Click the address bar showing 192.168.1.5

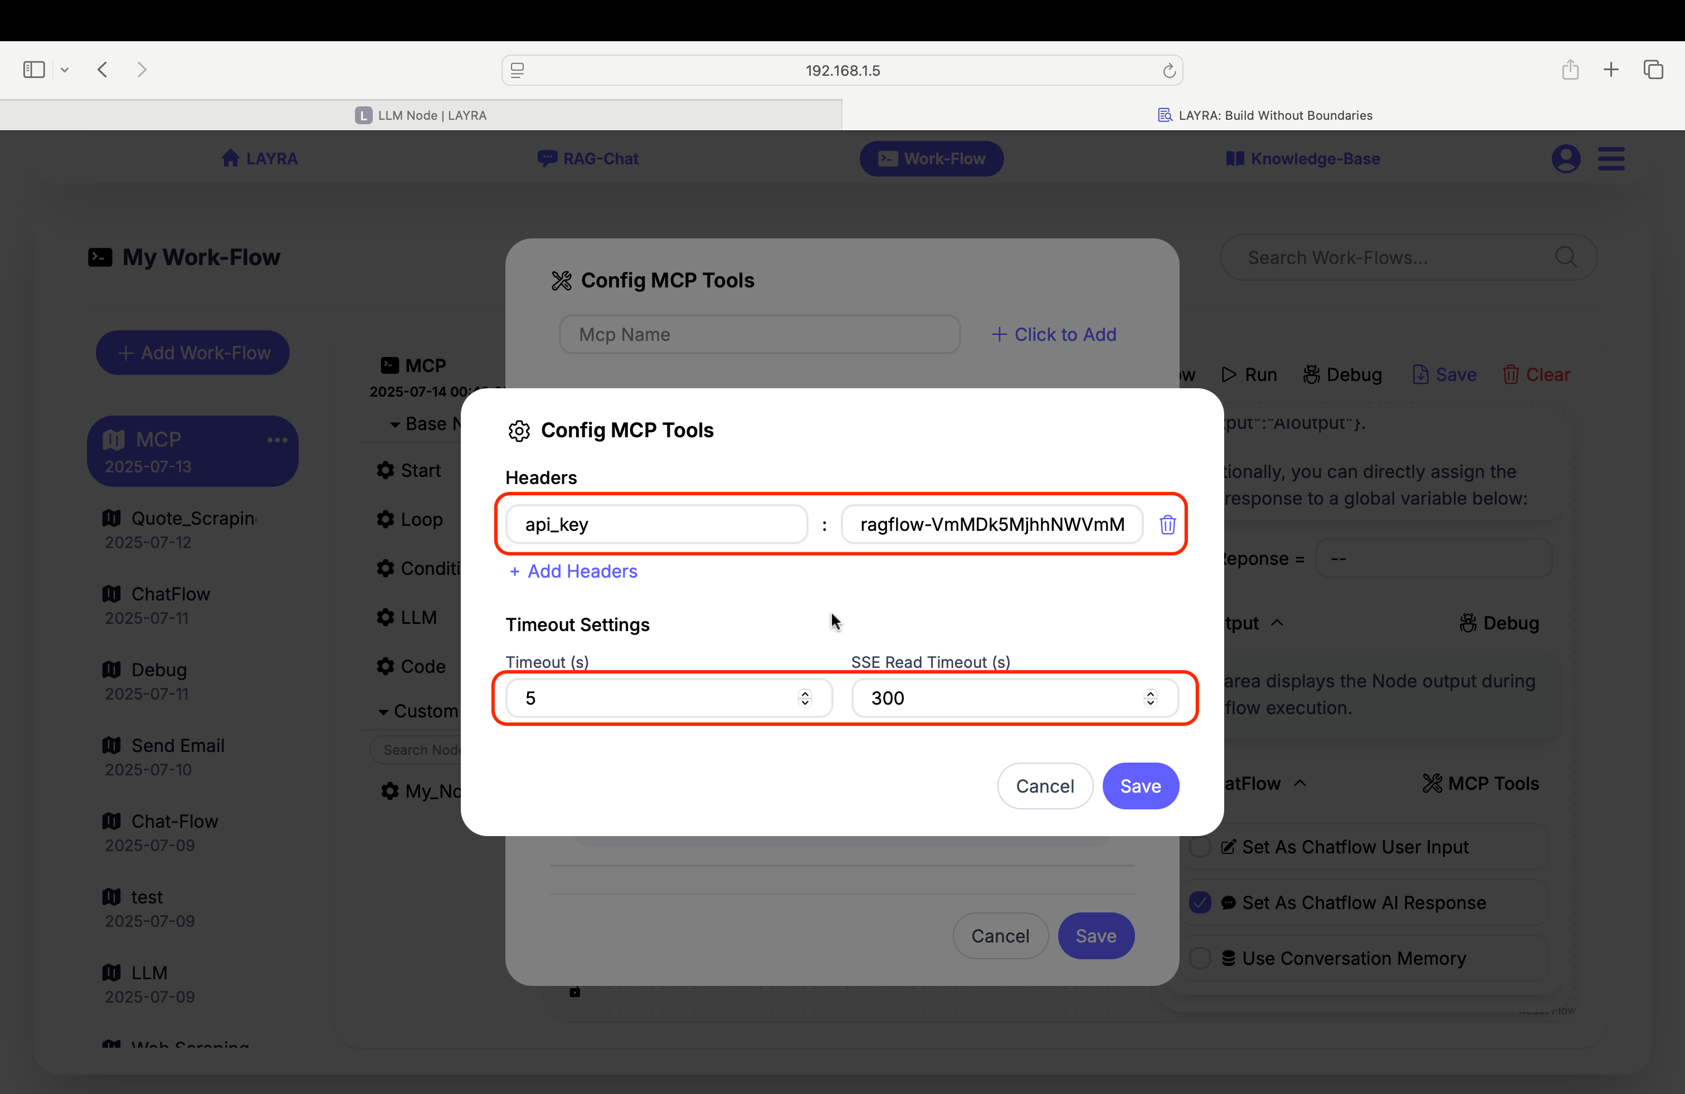coord(842,70)
